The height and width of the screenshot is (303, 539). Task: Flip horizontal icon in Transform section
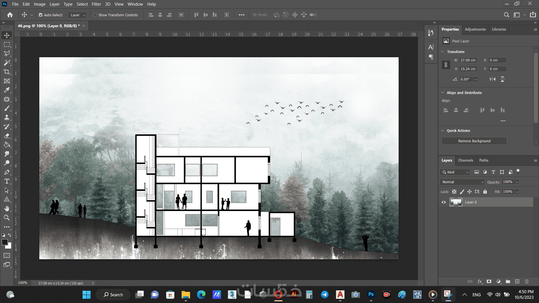(492, 79)
